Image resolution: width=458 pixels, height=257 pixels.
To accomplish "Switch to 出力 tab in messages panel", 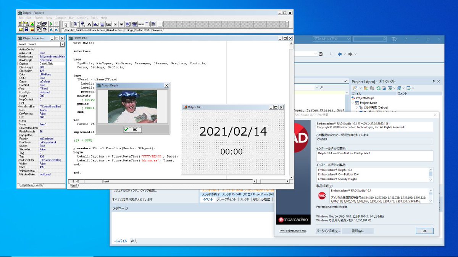I will click(134, 241).
